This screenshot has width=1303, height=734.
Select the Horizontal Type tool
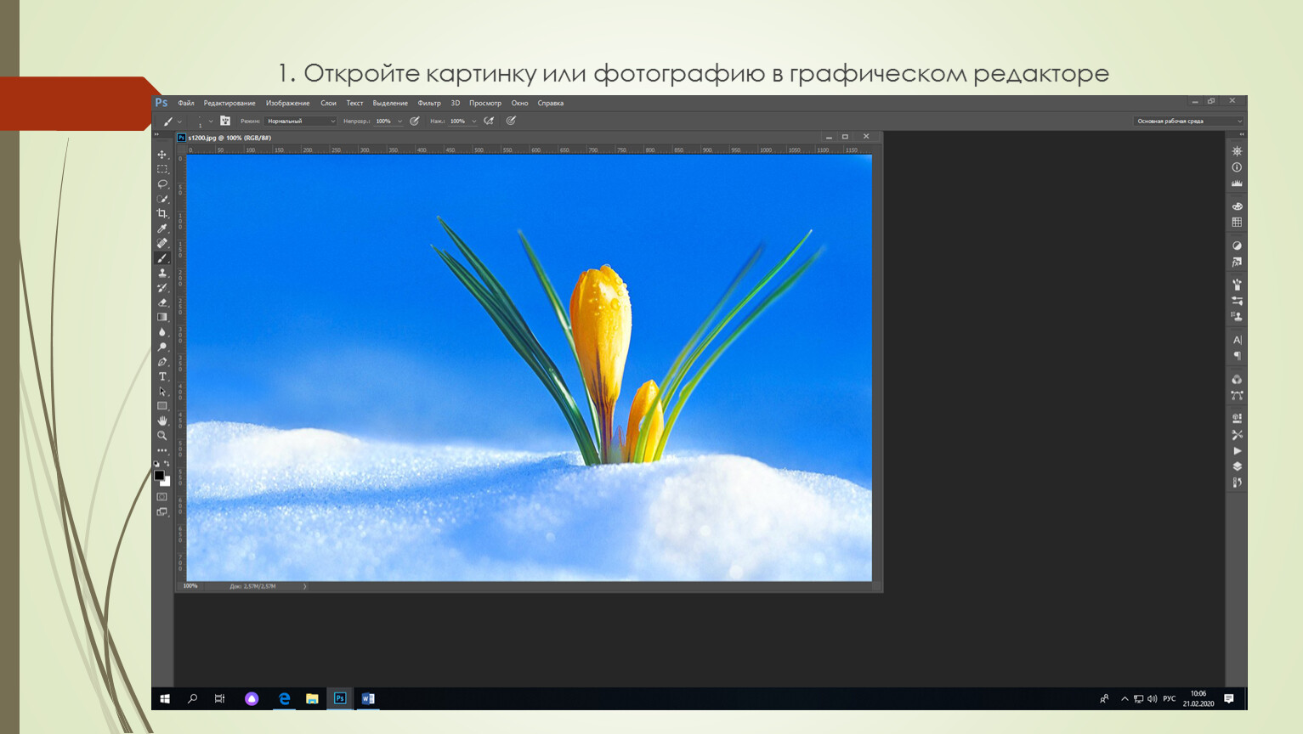pos(161,376)
